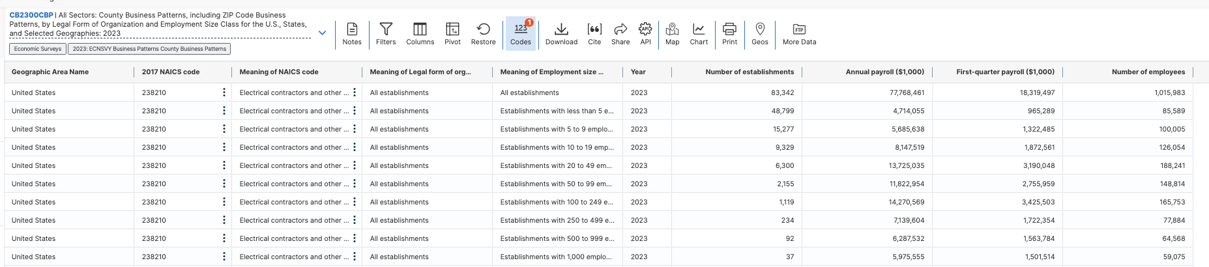Viewport: 1209px width, 267px height.
Task: Open the Cite option
Action: point(594,34)
